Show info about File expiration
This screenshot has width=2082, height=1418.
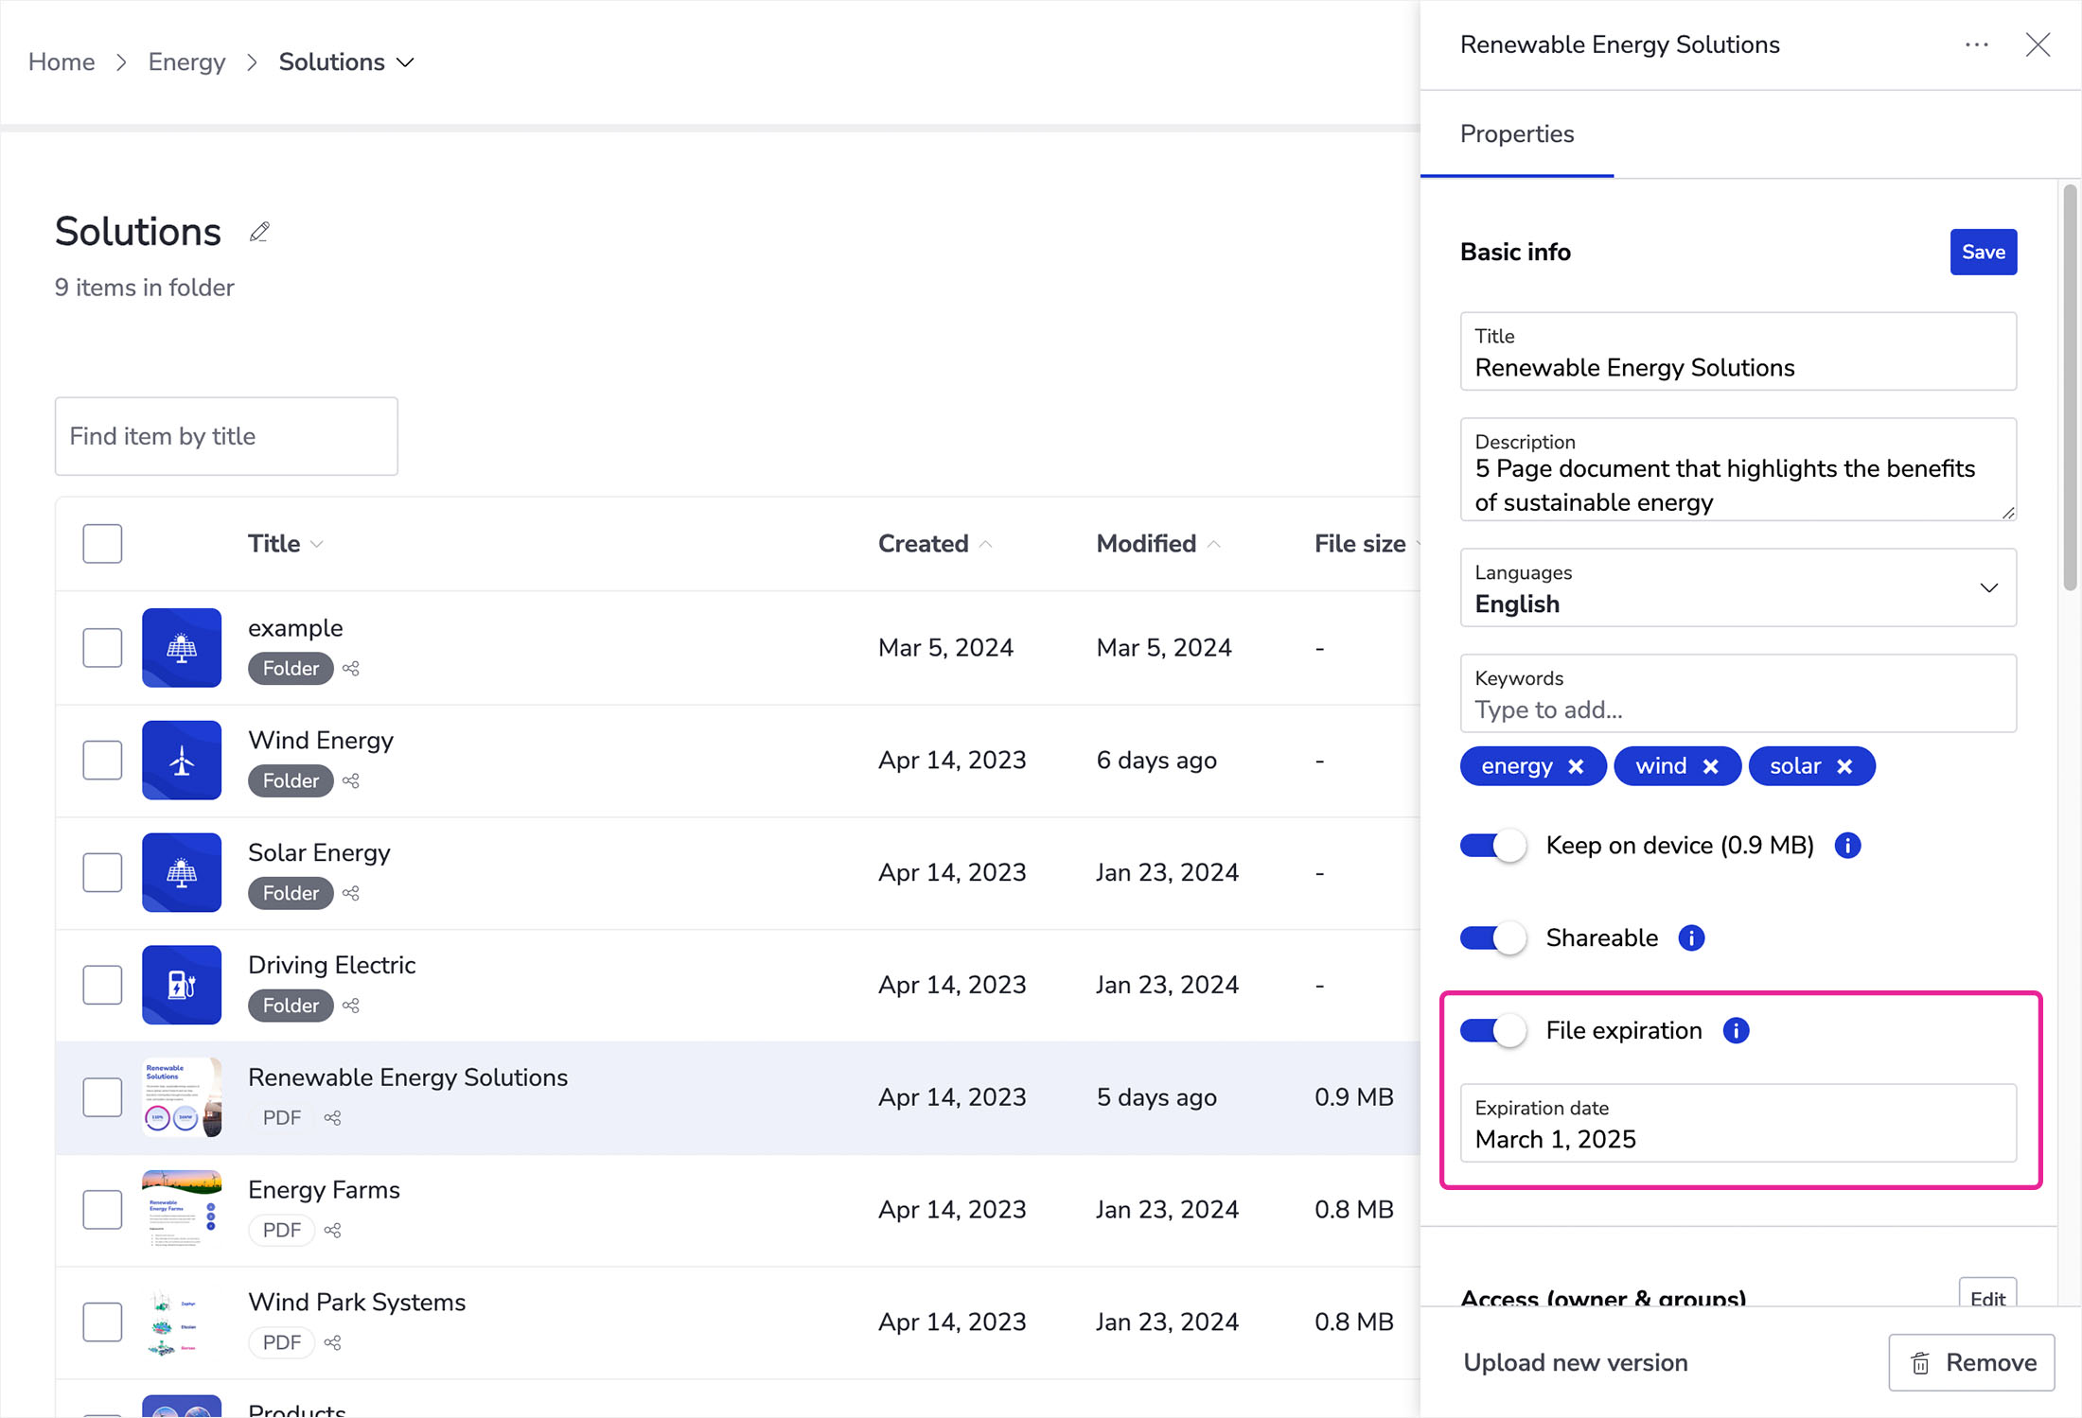pos(1736,1030)
